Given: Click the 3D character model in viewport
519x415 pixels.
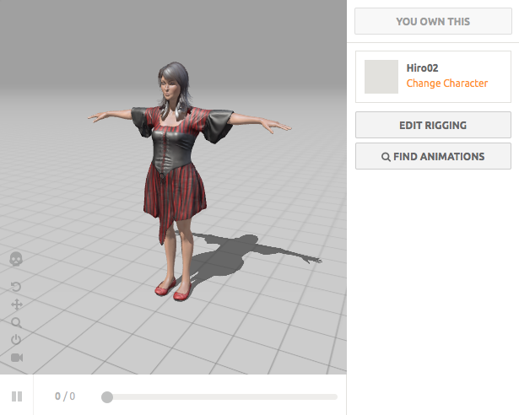Looking at the screenshot, I should pos(176,181).
